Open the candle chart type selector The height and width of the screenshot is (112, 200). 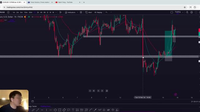(60, 12)
